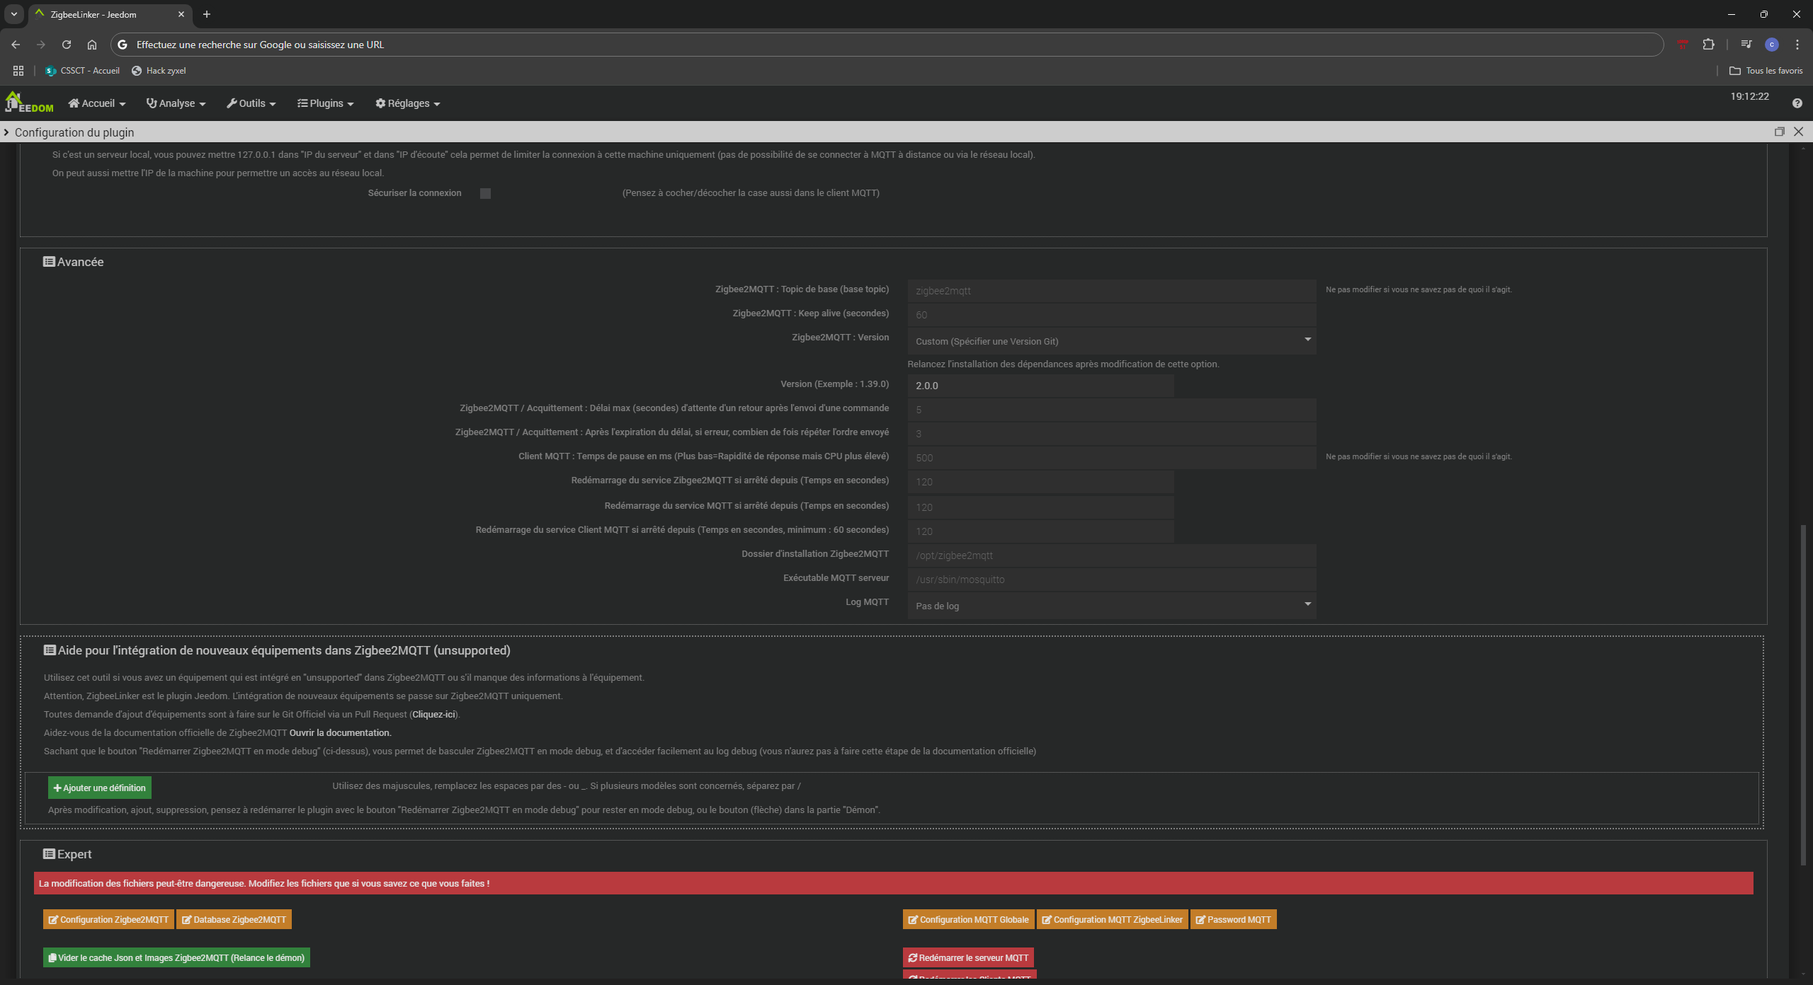Follow the Ouvrir la documentation link
The image size is (1813, 985).
click(340, 732)
